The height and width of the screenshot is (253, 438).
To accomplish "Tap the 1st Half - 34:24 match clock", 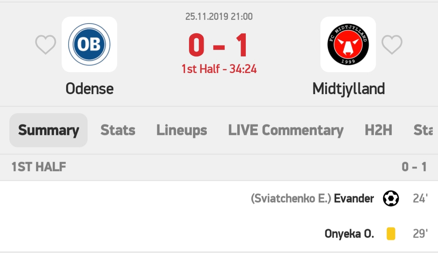I will pos(219,69).
